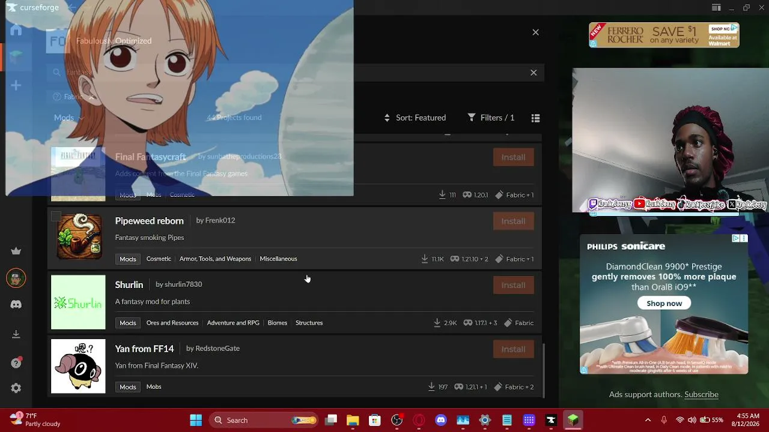
Task: Open the downloads icon in the sidebar
Action: pos(16,334)
